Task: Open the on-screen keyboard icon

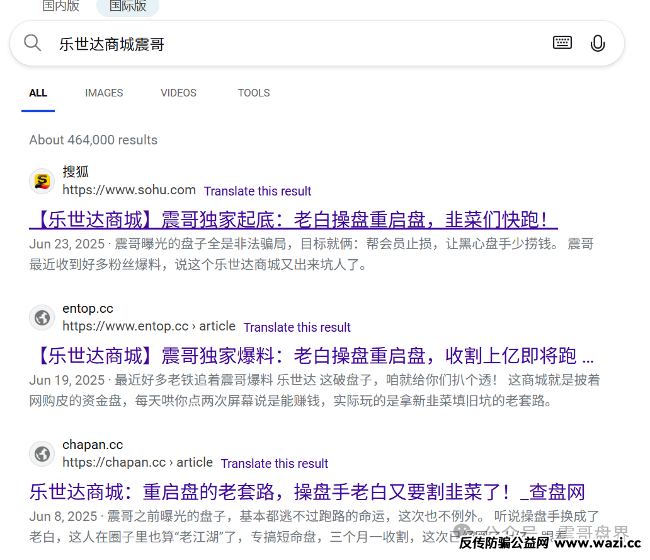Action: 562,43
